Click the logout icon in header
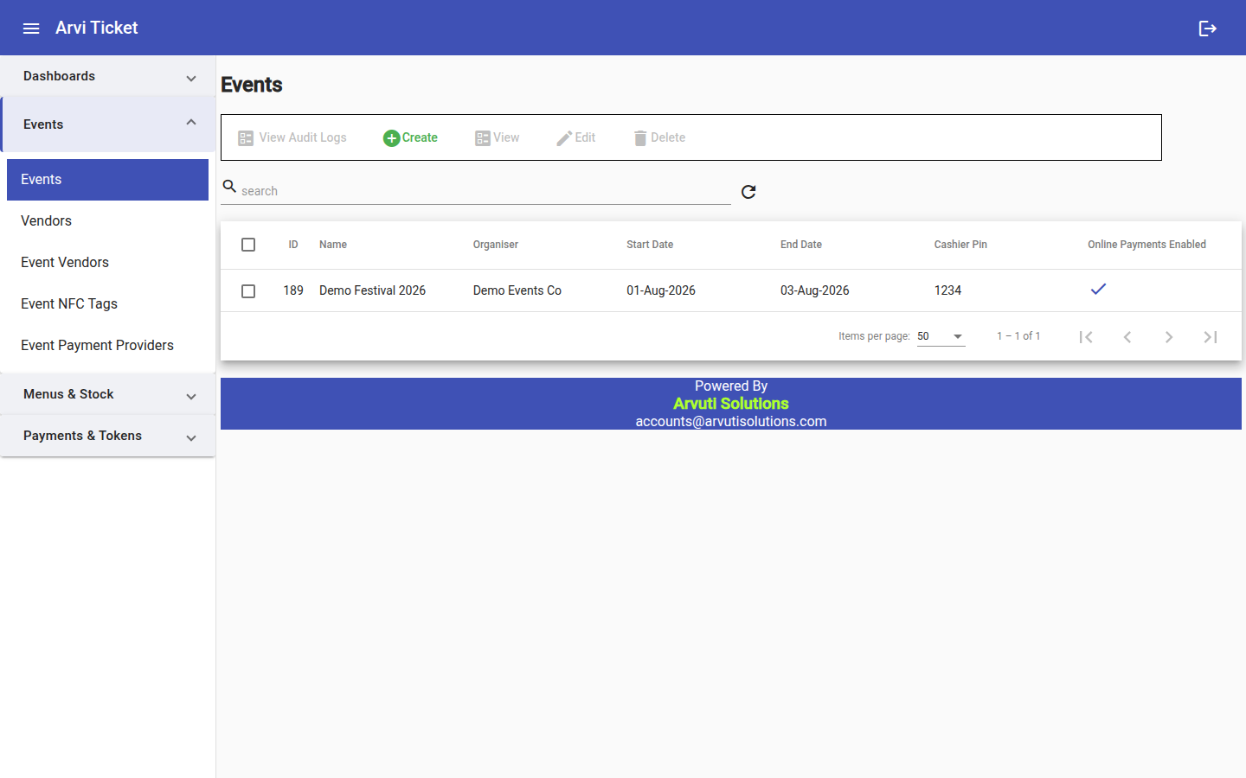The height and width of the screenshot is (778, 1246). point(1208,29)
